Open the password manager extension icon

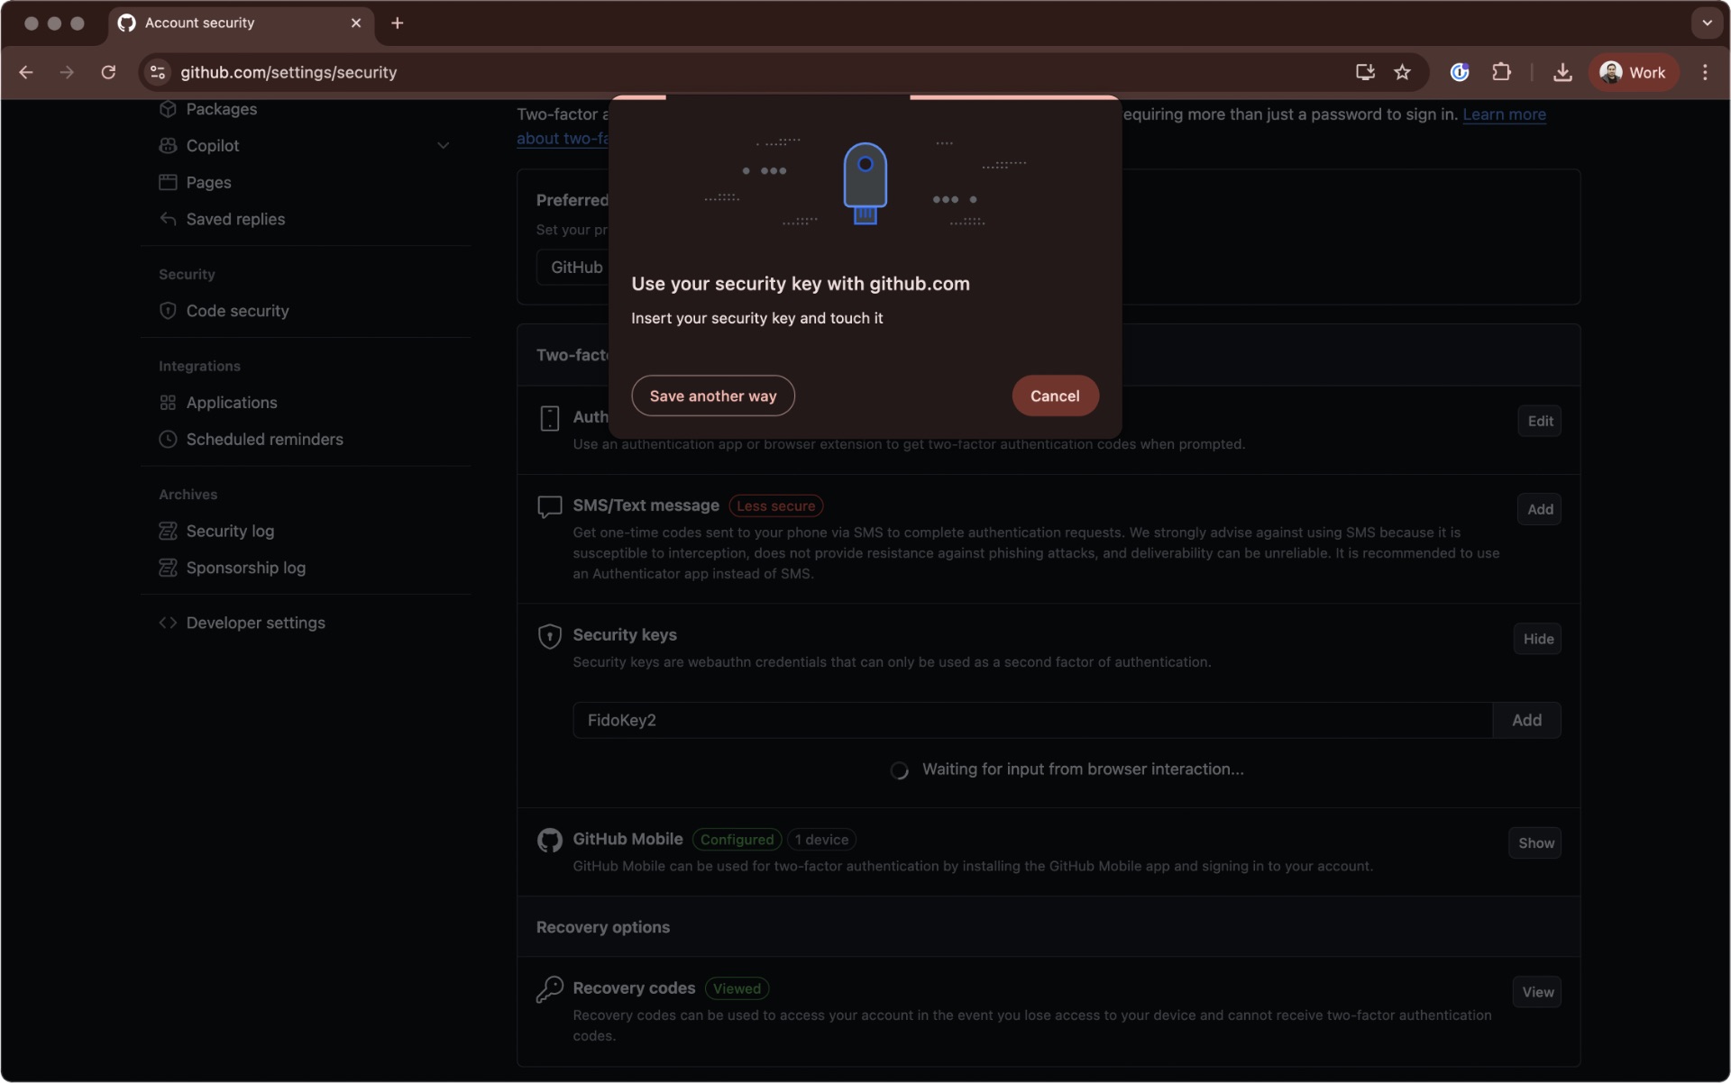point(1460,72)
